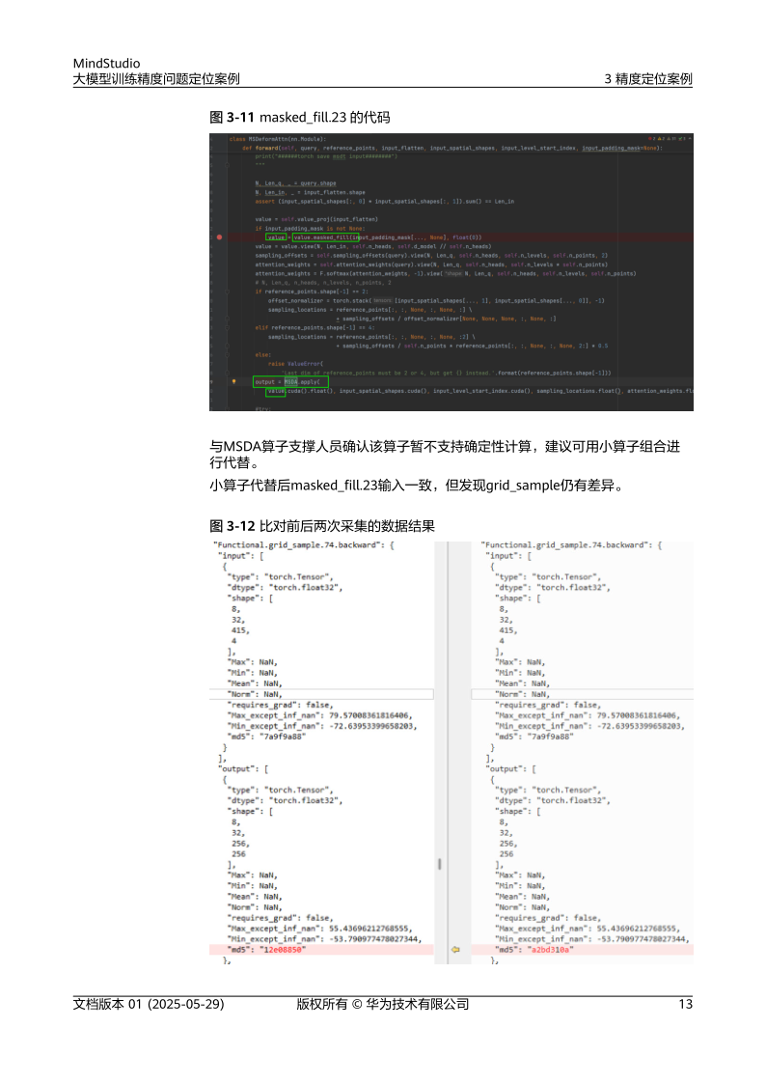Click footer text "文档版本 01 (2025-05-29)"

click(149, 1004)
